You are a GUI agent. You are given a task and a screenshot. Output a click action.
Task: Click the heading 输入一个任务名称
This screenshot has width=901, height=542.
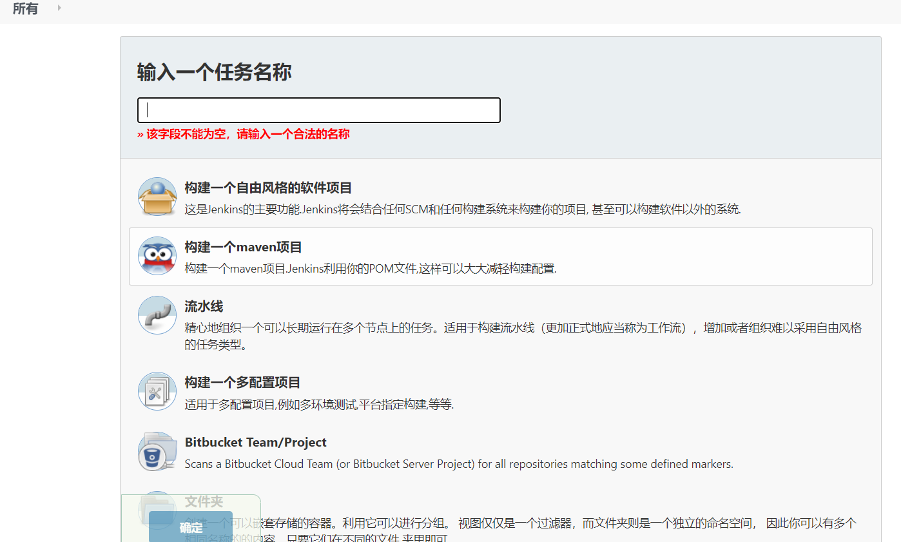click(215, 72)
